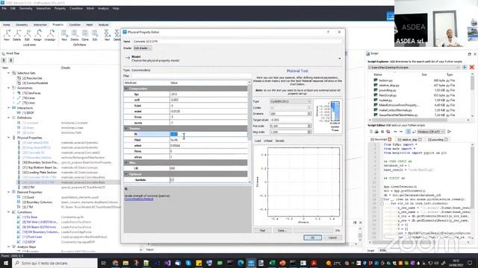Click material test progress bar
Viewport: 478px width, 268px height.
tap(314, 231)
